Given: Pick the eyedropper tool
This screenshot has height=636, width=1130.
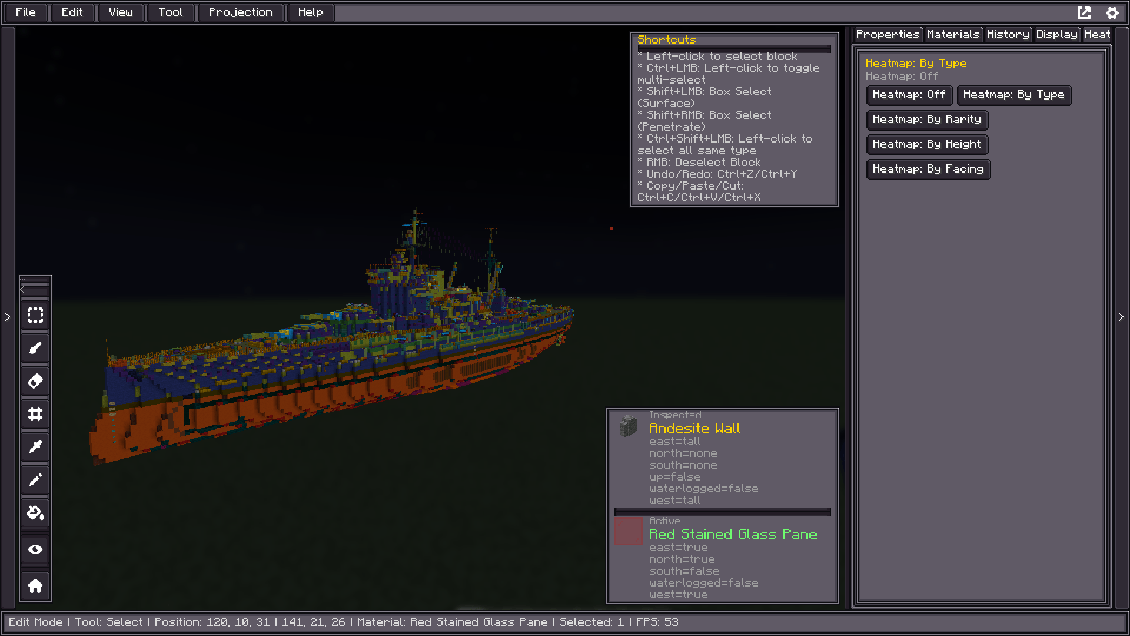Looking at the screenshot, I should tap(35, 448).
